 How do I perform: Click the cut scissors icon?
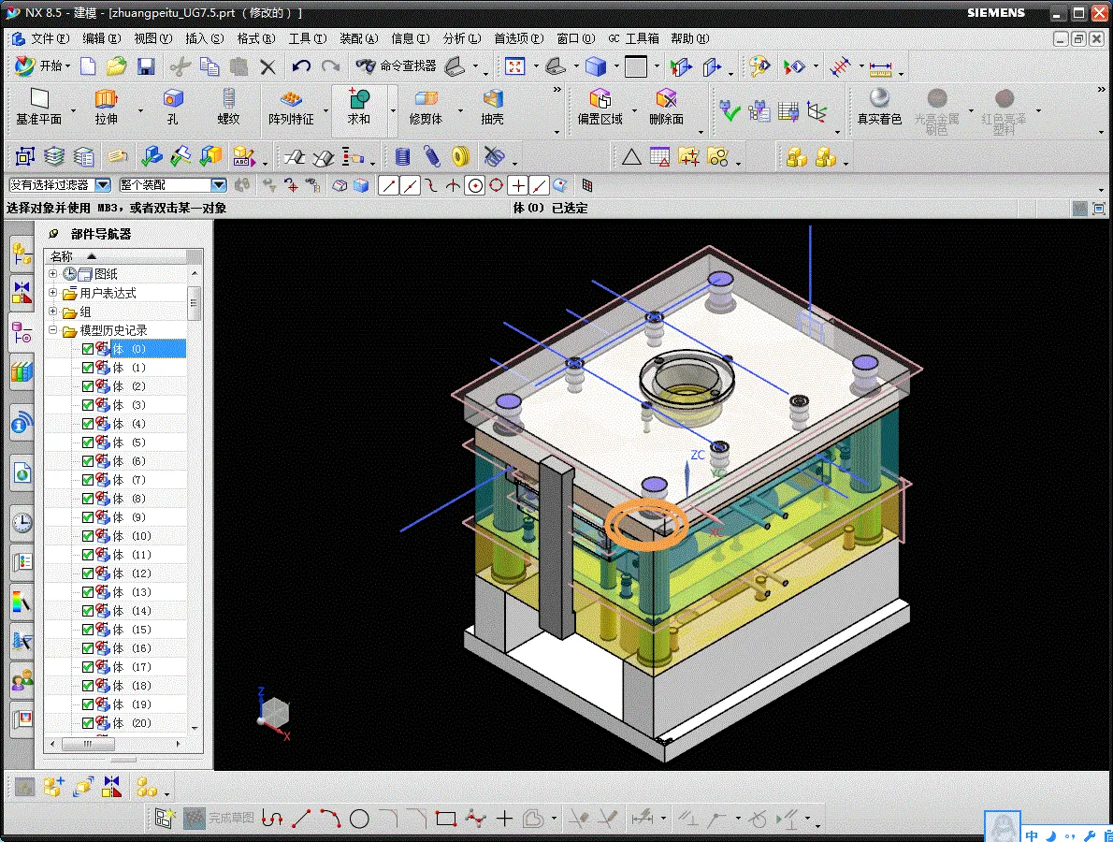click(181, 66)
